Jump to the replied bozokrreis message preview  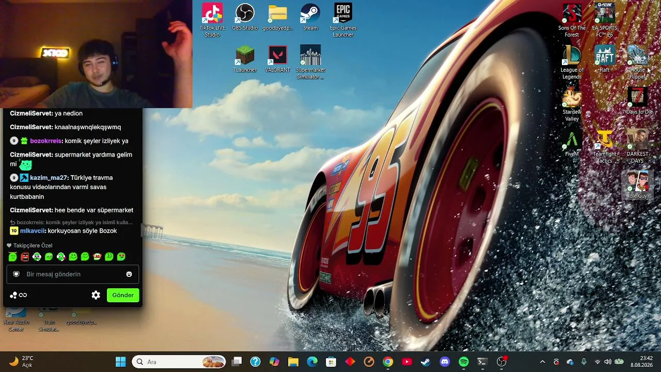pos(72,223)
